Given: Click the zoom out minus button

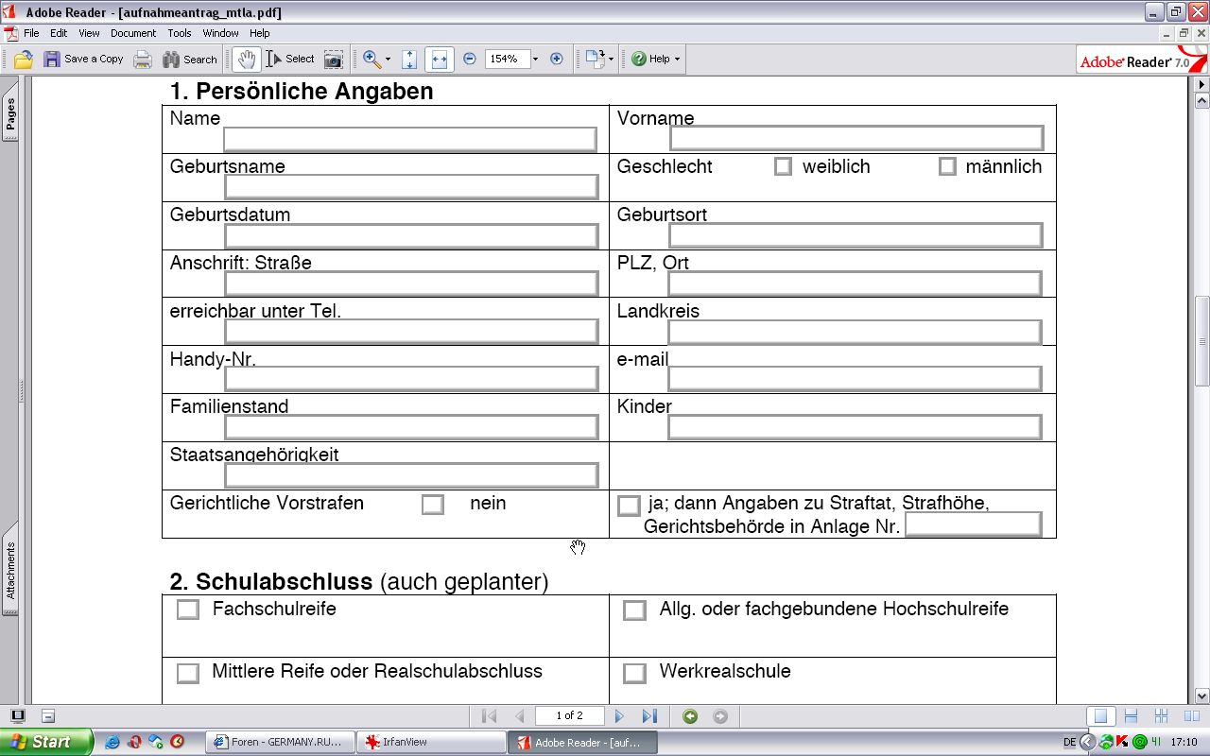Looking at the screenshot, I should [470, 59].
